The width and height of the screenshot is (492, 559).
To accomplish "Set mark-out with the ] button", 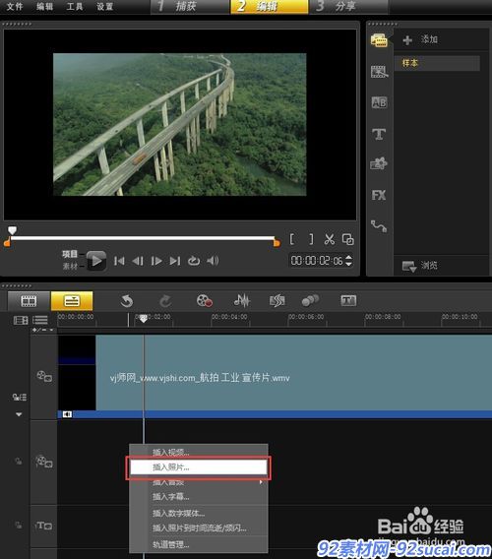I will (x=311, y=239).
